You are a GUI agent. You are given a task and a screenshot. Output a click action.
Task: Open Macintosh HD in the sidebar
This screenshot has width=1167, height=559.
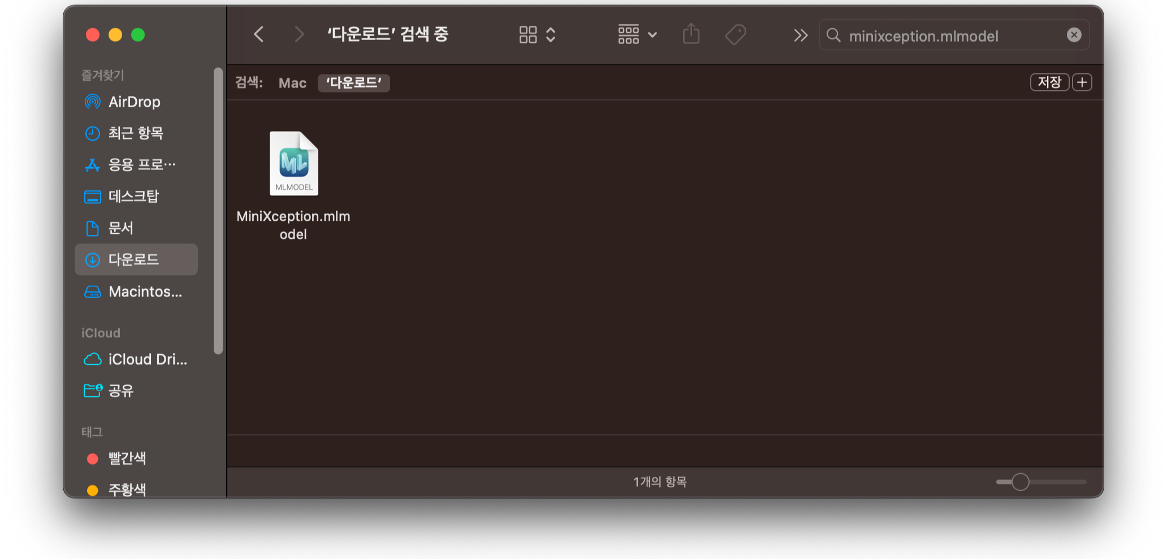point(136,291)
